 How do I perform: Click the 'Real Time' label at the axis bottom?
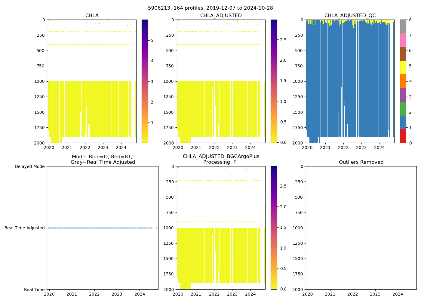point(34,290)
